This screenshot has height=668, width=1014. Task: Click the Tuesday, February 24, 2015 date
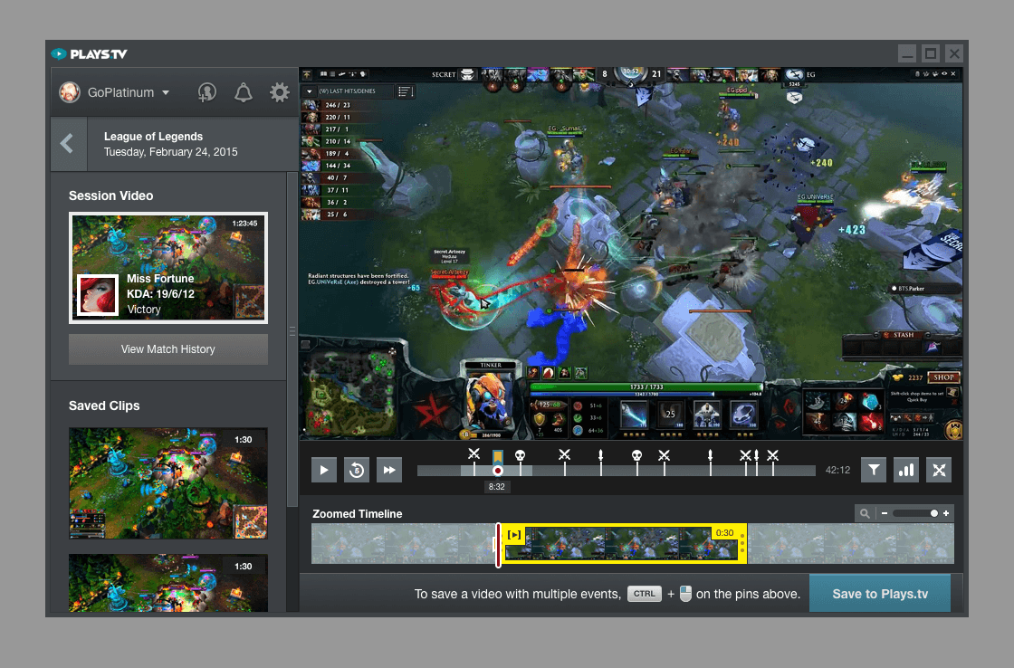point(171,152)
